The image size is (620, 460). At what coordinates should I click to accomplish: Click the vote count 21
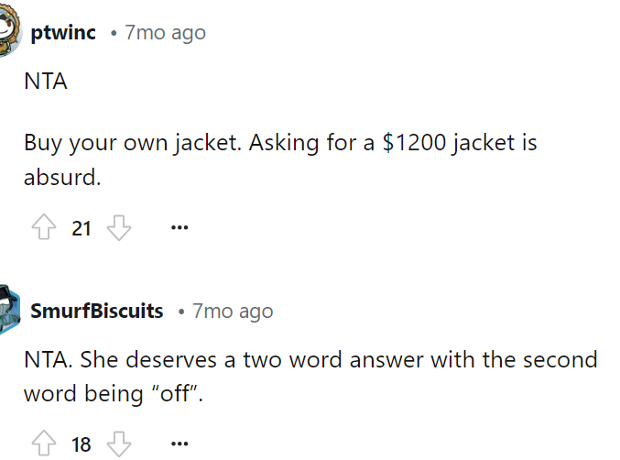pos(82,228)
